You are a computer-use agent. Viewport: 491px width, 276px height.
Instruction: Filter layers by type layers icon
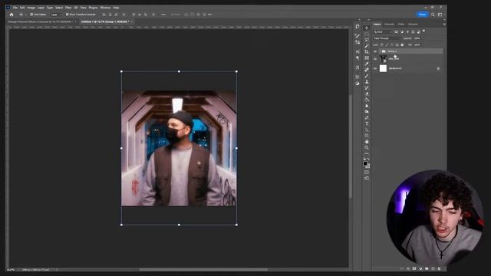pyautogui.click(x=407, y=32)
